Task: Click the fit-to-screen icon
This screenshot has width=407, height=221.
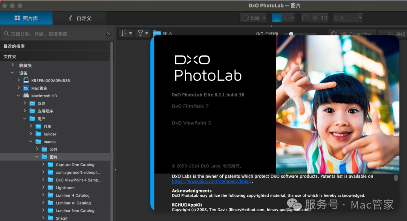Action: tap(305, 18)
